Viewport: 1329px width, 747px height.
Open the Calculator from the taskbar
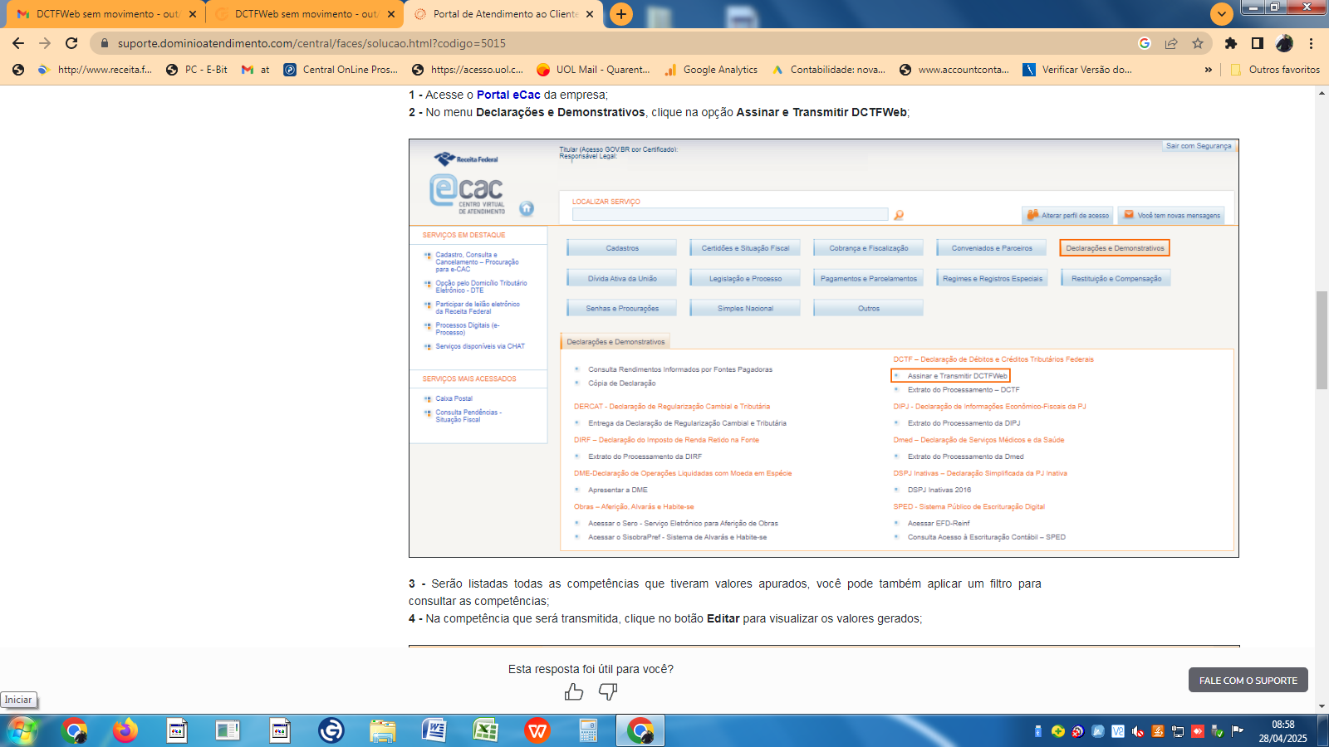click(x=589, y=730)
